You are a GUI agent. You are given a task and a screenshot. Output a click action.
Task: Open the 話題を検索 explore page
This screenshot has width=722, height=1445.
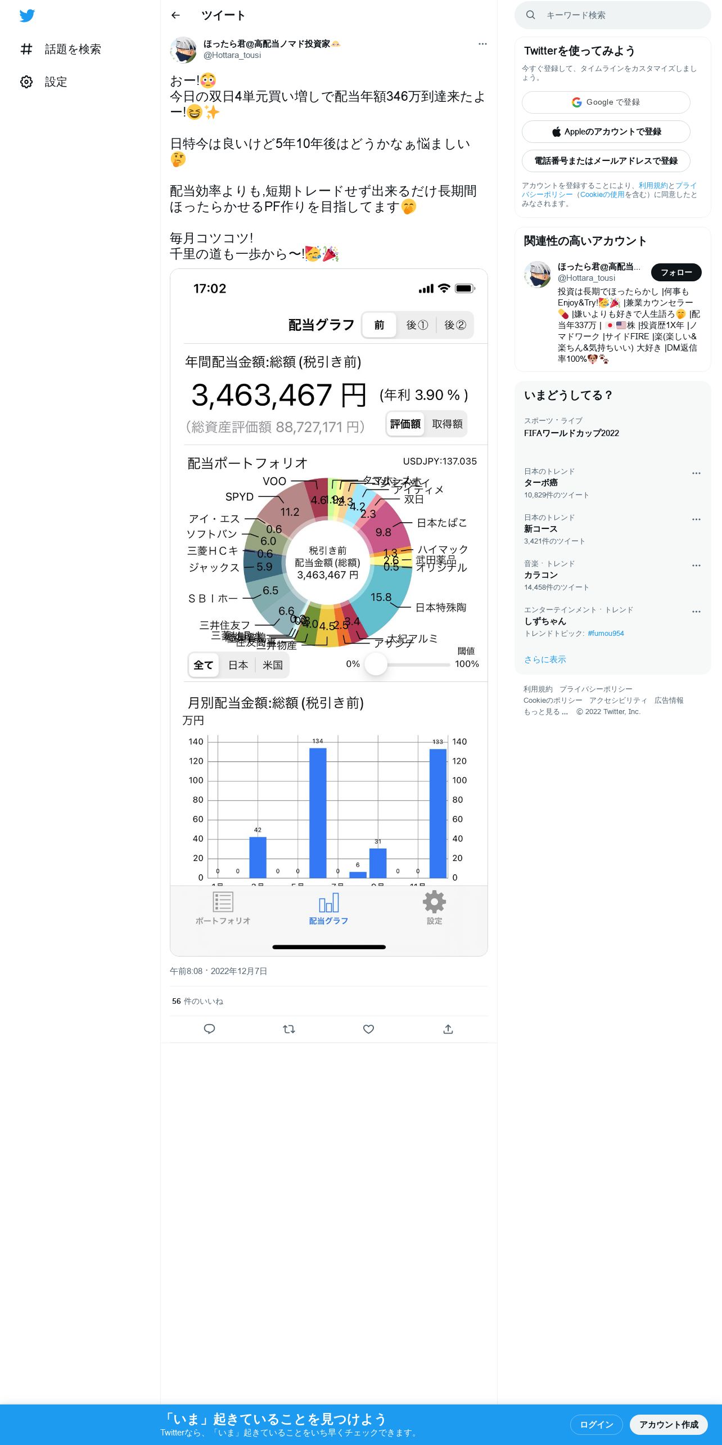61,49
